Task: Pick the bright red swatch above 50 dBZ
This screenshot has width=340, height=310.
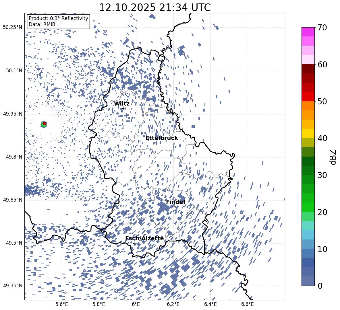Action: (x=308, y=96)
